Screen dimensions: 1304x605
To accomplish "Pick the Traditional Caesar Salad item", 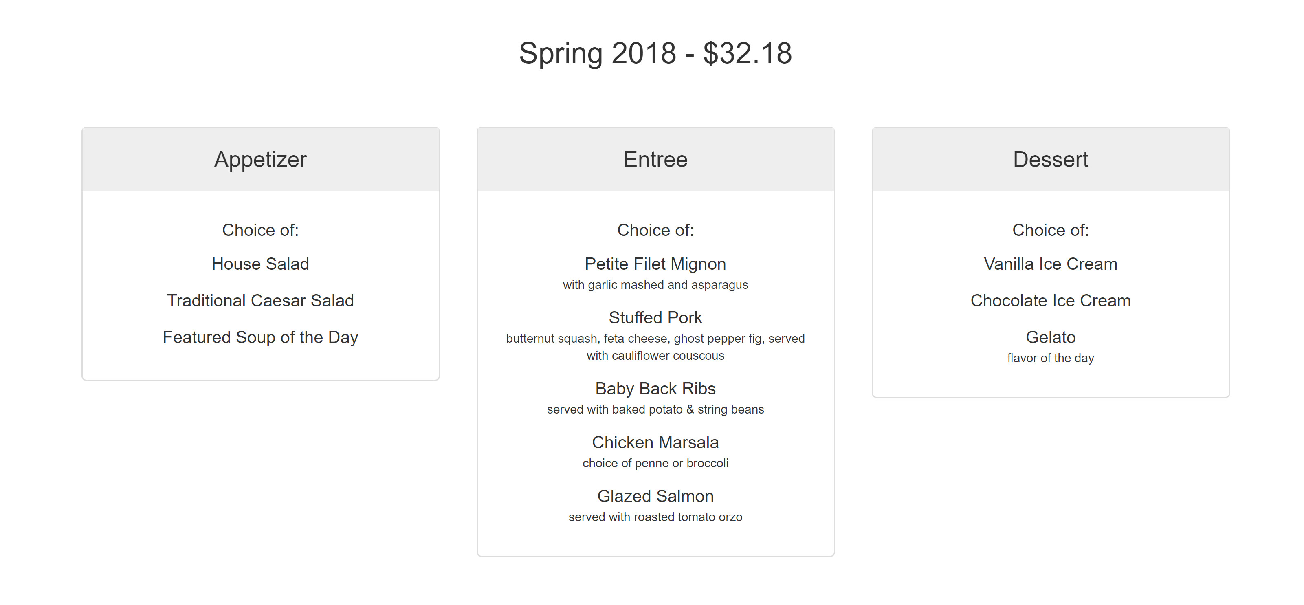I will click(x=260, y=301).
